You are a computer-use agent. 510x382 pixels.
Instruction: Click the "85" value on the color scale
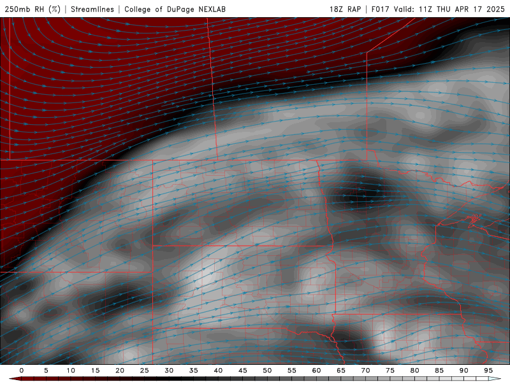click(439, 371)
